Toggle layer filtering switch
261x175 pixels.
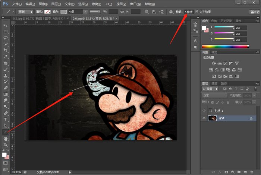[x=255, y=89]
